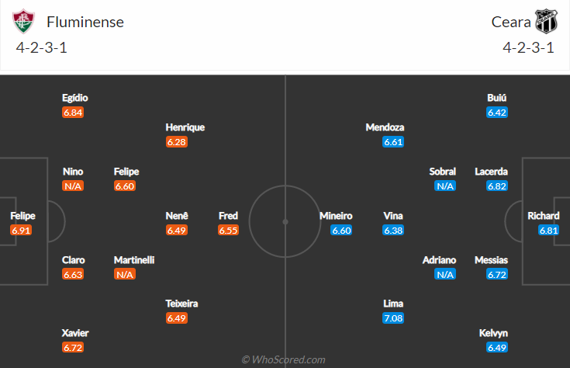Click goalkeeper Felipe's 6.91 rating

tap(21, 230)
